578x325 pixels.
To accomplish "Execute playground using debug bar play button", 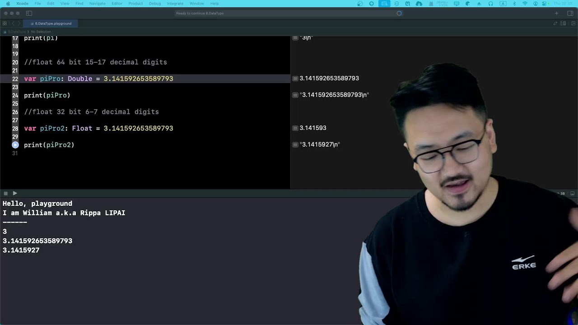I will pos(15,193).
